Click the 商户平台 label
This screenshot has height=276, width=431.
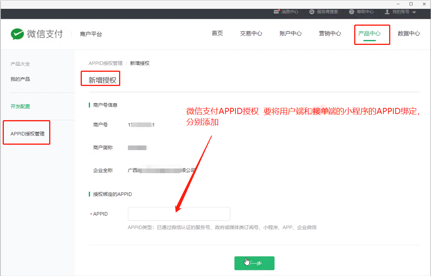click(x=91, y=34)
